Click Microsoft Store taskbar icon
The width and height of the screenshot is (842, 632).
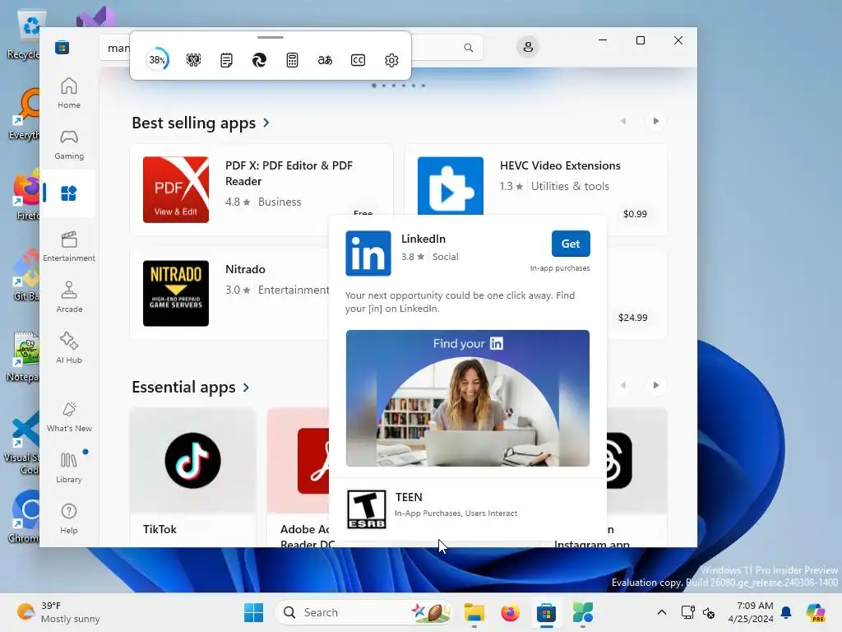click(546, 612)
